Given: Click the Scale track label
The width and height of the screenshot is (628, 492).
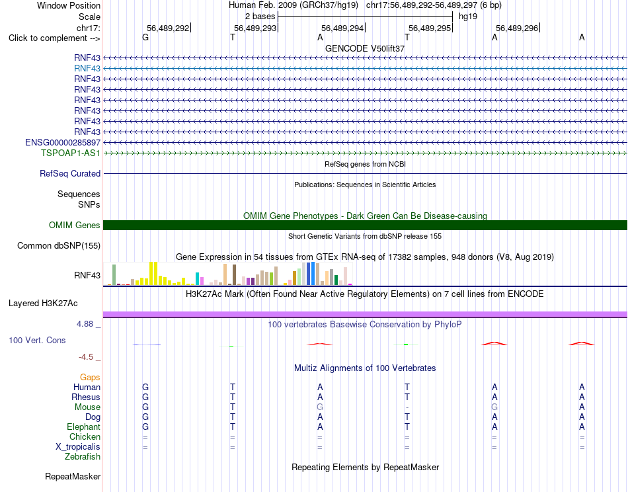Looking at the screenshot, I should pyautogui.click(x=89, y=17).
